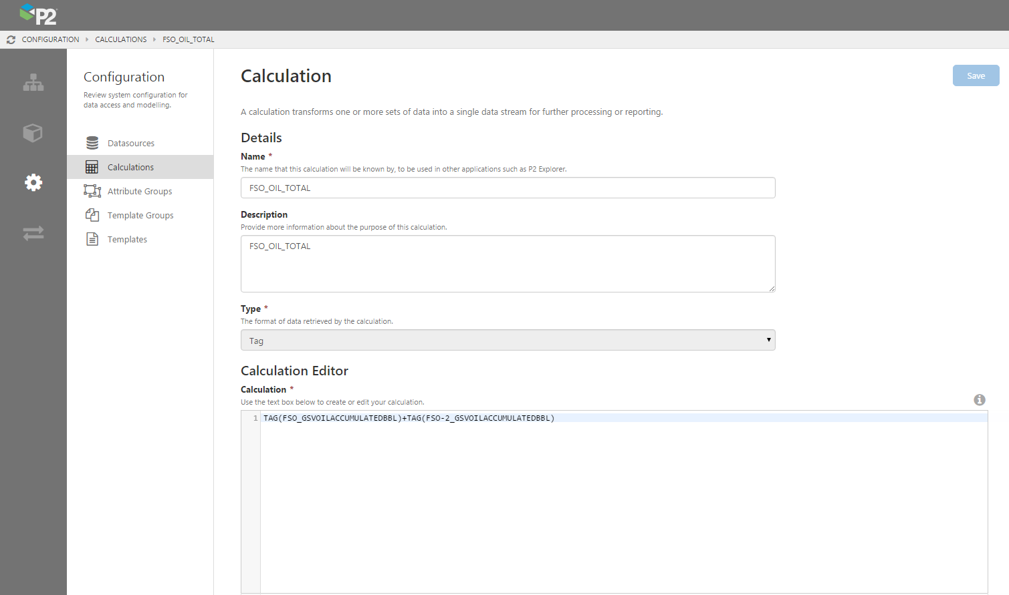Expand the Type dropdown showing Tag
The image size is (1009, 595).
click(508, 341)
